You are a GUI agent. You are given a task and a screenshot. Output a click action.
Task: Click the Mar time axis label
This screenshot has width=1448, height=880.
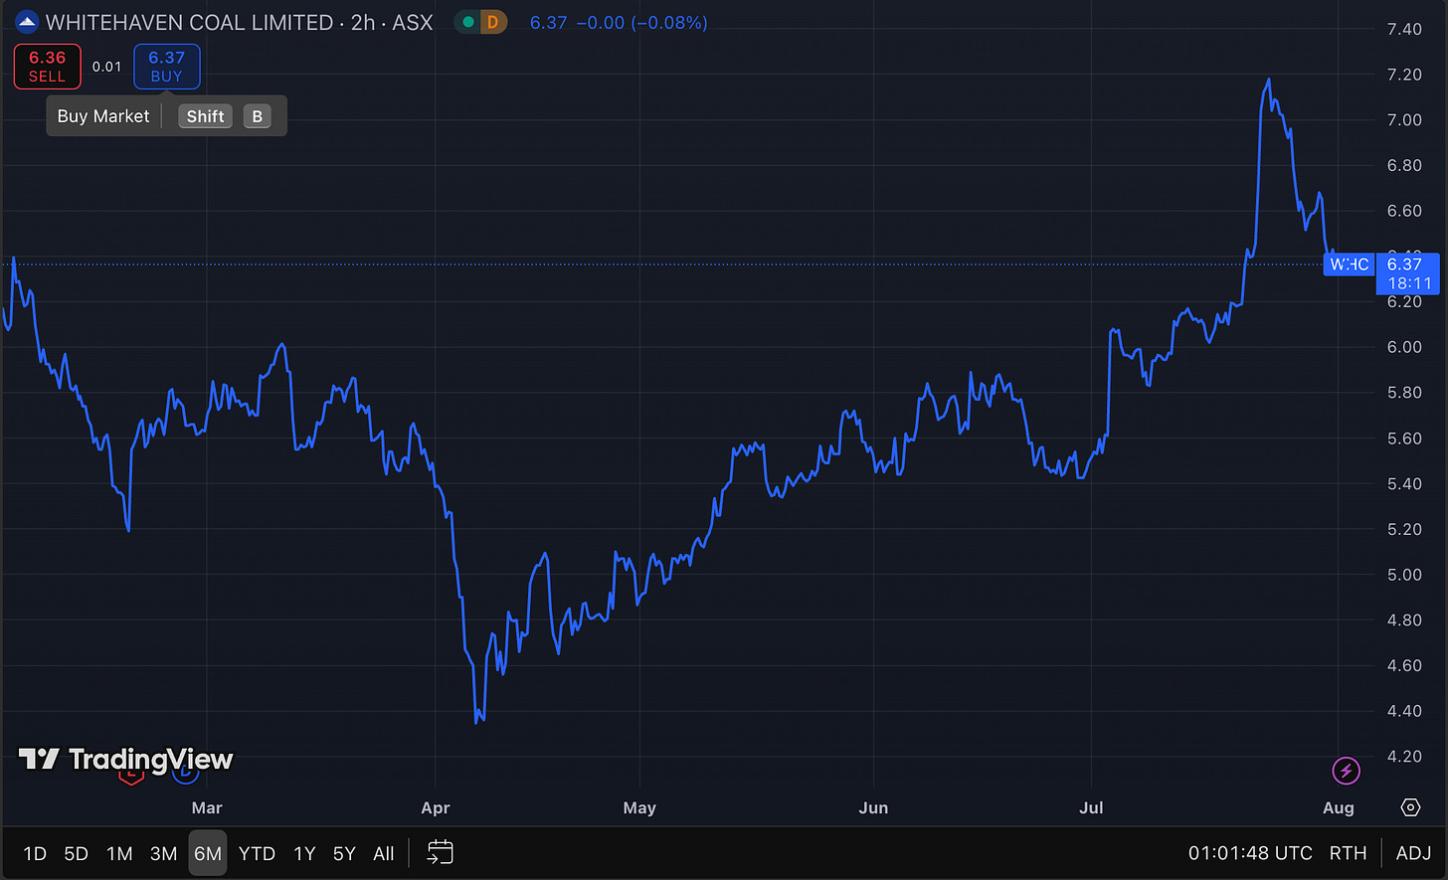tap(207, 807)
